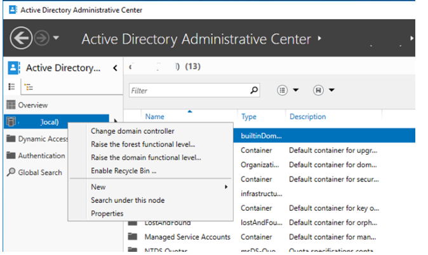Switch navigation pane to tree view

29,87
